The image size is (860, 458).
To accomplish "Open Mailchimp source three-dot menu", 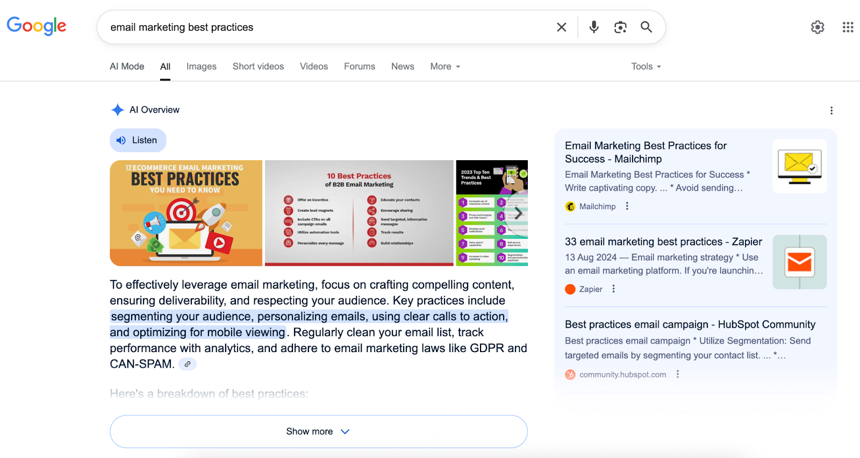I will [627, 206].
